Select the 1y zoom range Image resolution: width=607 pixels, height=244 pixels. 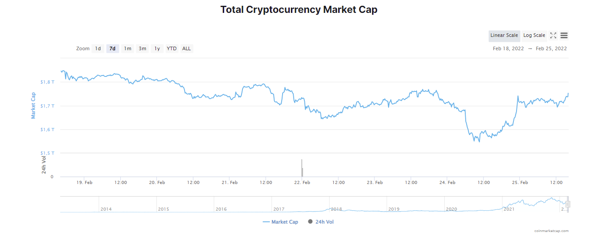157,48
